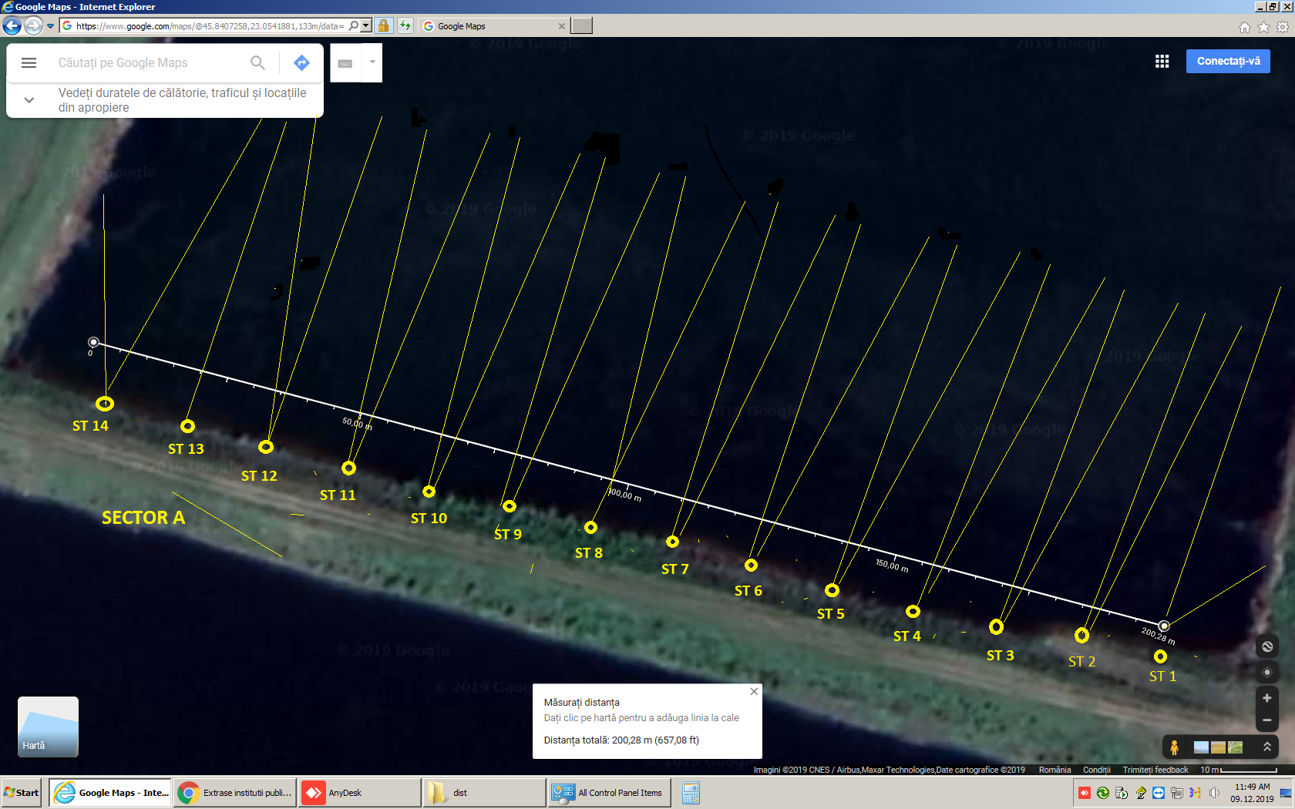The height and width of the screenshot is (809, 1295).
Task: Open Street View pegman
Action: [1174, 747]
